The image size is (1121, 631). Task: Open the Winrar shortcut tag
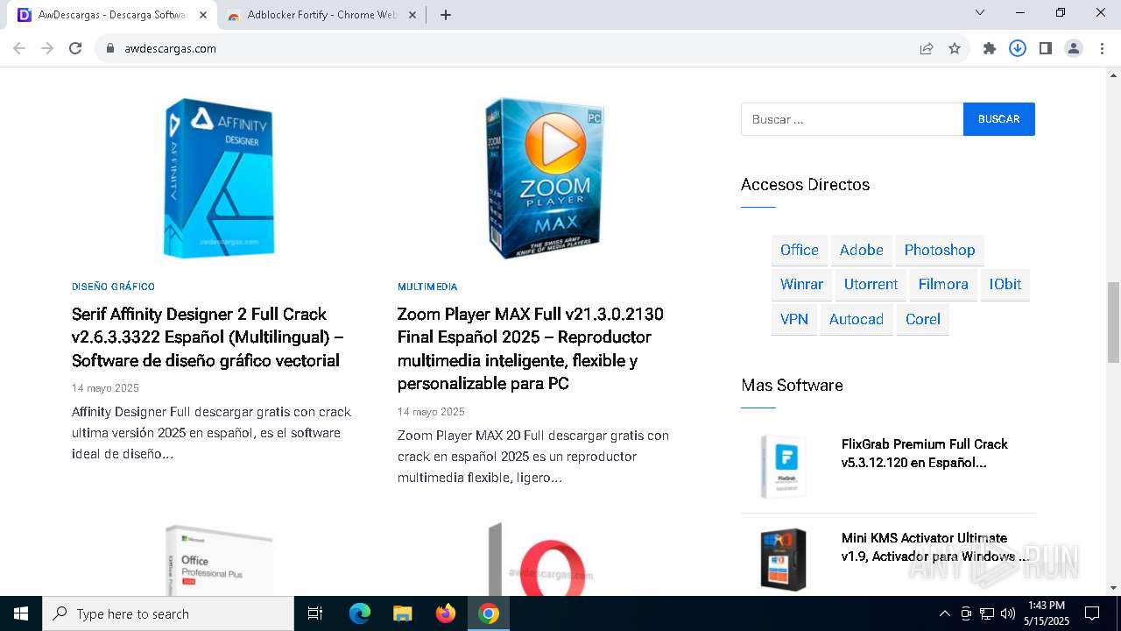tap(801, 284)
